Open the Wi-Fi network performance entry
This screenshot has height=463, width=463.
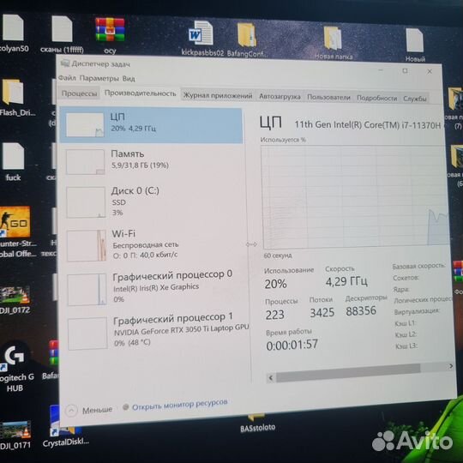(x=153, y=244)
